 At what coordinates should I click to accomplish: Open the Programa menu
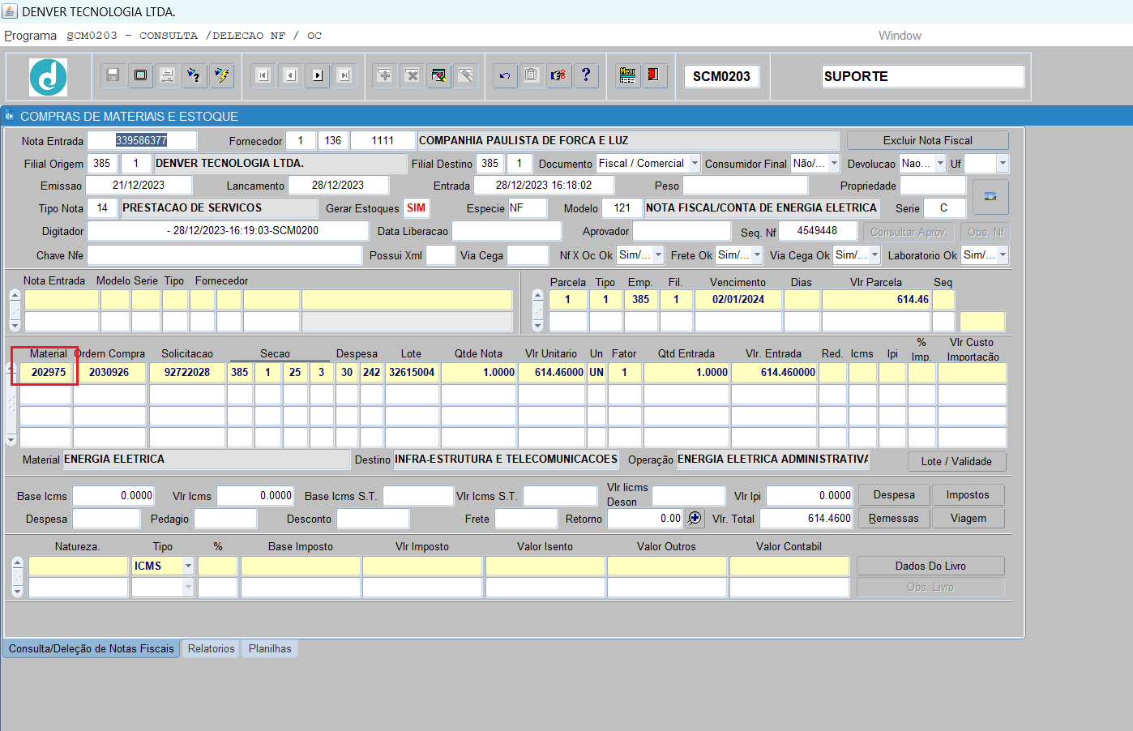[x=30, y=36]
